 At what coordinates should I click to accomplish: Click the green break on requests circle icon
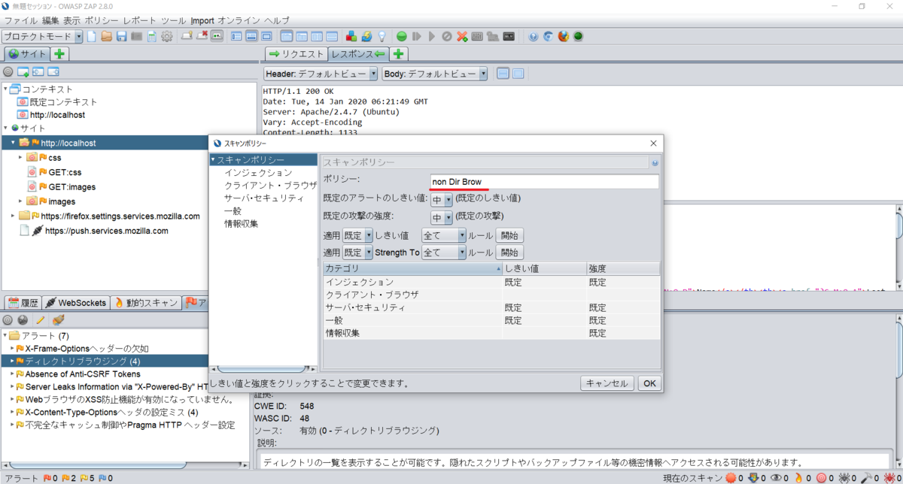click(x=402, y=36)
